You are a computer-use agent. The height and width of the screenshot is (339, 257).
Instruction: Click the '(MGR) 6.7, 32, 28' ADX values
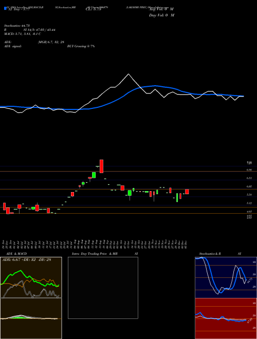point(51,42)
